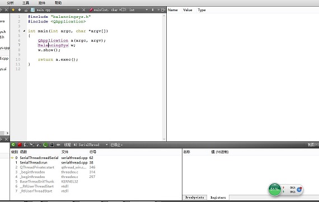Click the return a.exec(); line
319x202 pixels.
click(x=58, y=59)
